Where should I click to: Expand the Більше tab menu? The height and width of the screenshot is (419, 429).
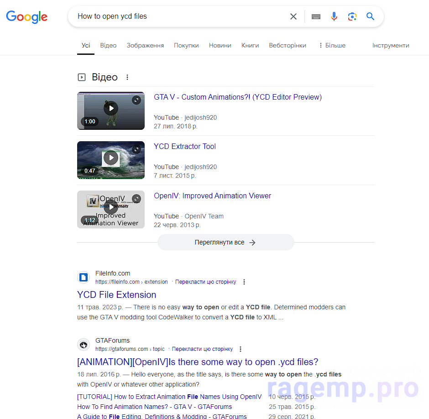click(332, 45)
